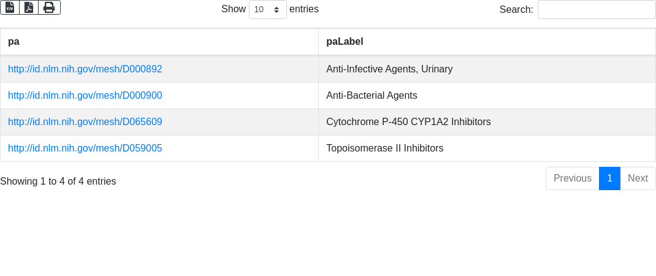Click the Next page button
Image resolution: width=656 pixels, height=276 pixels.
[x=638, y=178]
